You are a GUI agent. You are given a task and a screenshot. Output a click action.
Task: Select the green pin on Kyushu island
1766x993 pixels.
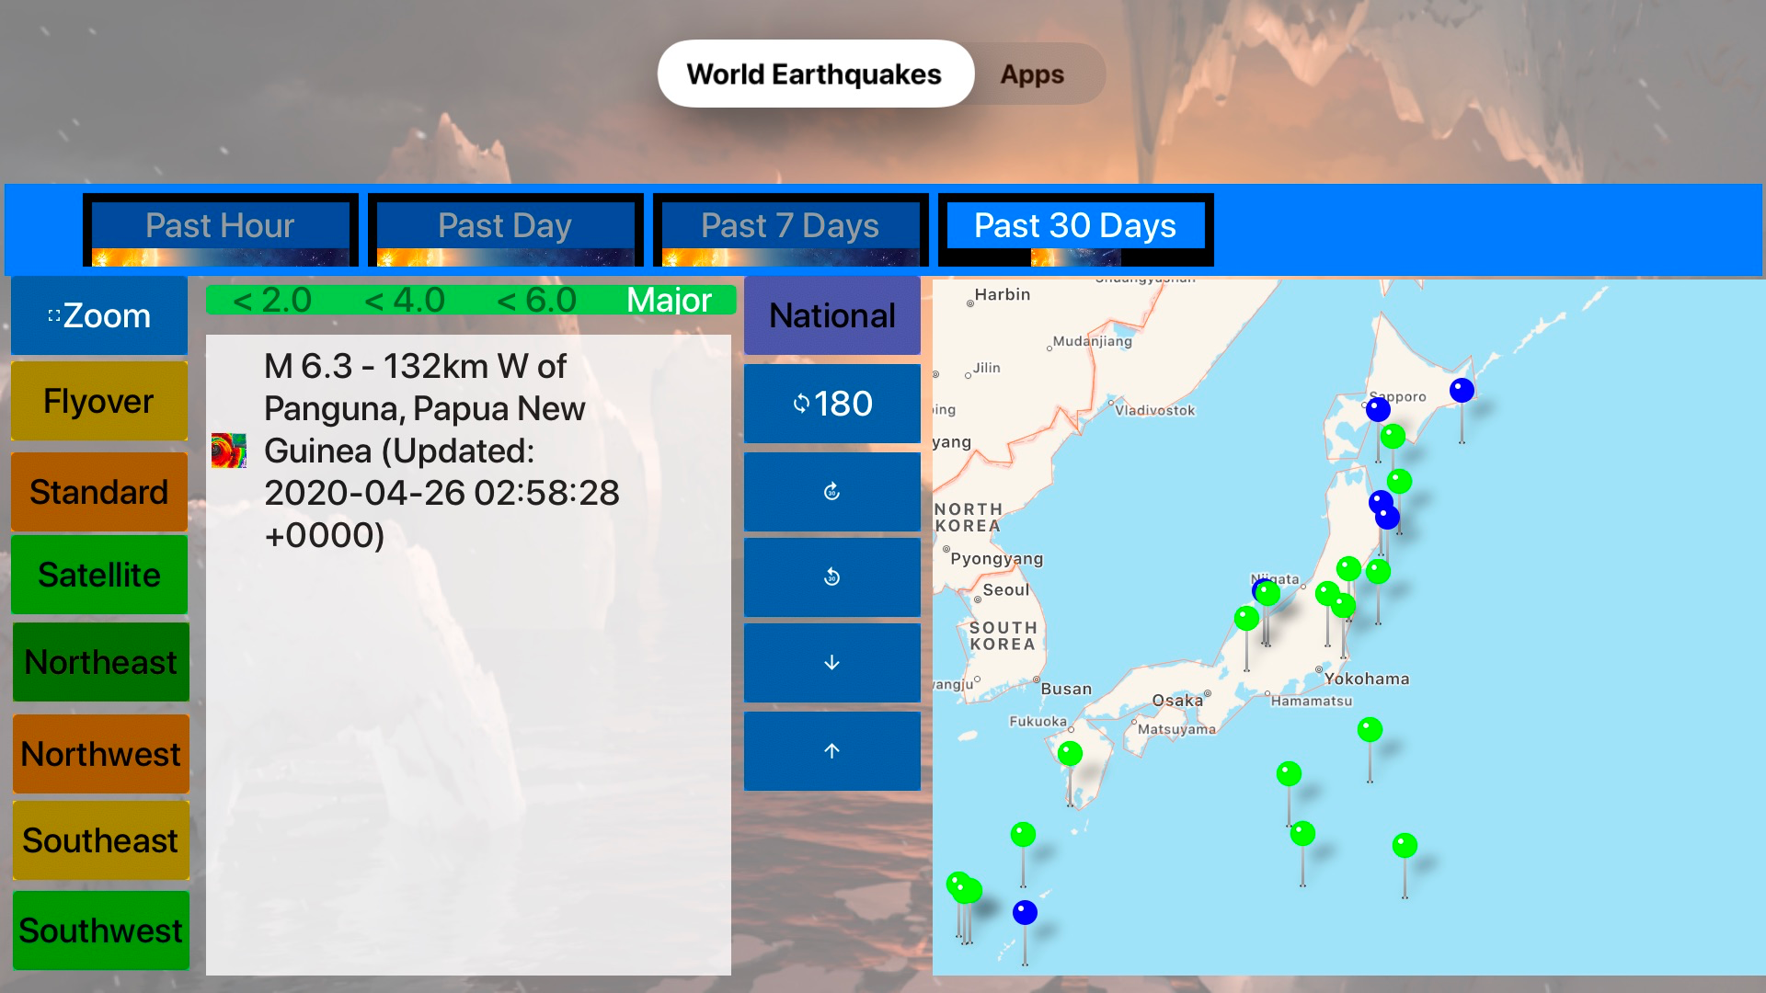pyautogui.click(x=1070, y=754)
